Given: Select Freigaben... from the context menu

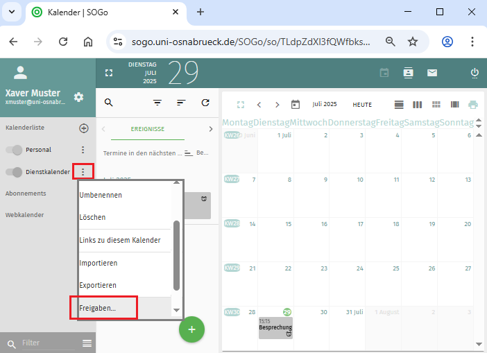Looking at the screenshot, I should (x=98, y=307).
